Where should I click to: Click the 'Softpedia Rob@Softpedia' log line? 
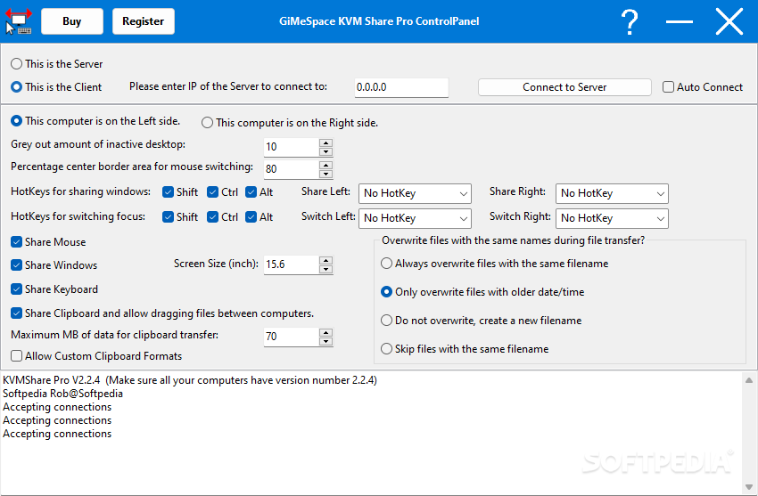(x=62, y=394)
